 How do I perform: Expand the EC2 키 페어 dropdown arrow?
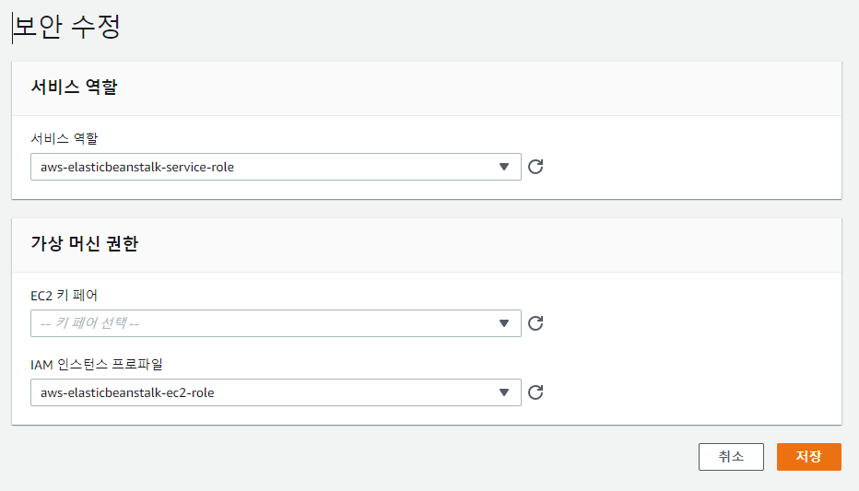504,323
